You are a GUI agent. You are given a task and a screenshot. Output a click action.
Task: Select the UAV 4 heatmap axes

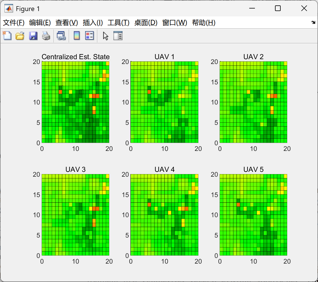click(x=164, y=215)
